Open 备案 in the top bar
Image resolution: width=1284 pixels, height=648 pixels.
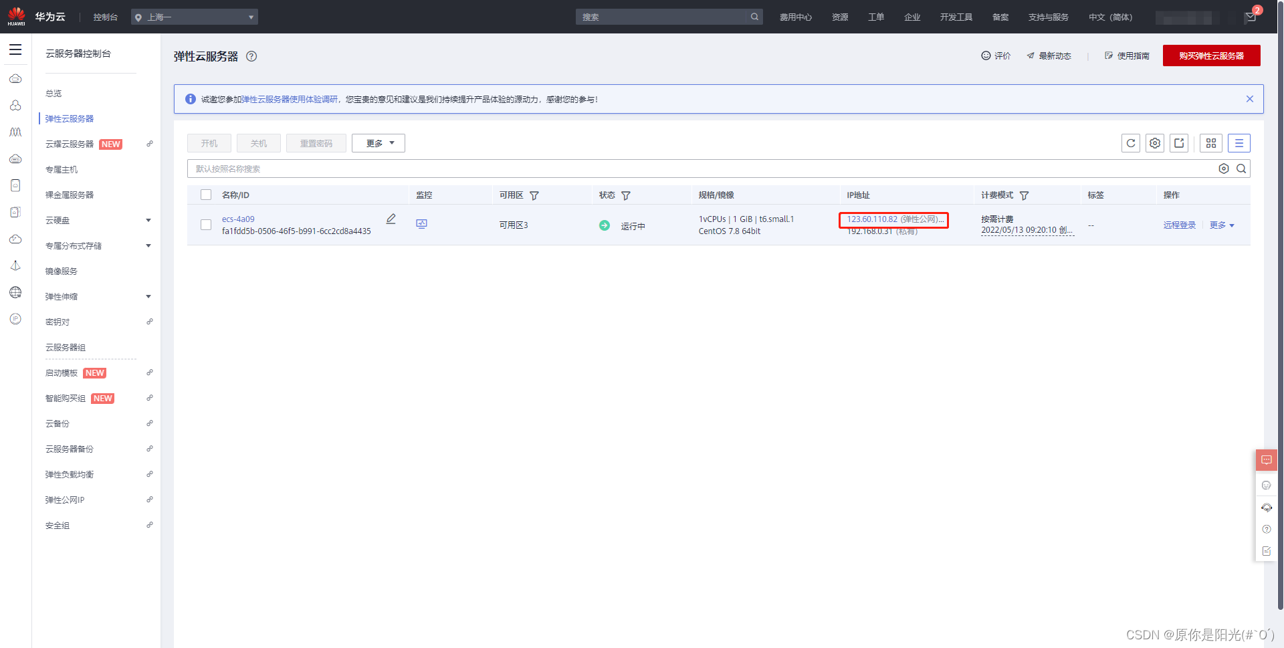(x=1000, y=17)
